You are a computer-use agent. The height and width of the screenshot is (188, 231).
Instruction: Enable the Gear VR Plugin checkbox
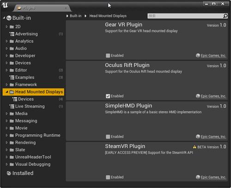108,56
